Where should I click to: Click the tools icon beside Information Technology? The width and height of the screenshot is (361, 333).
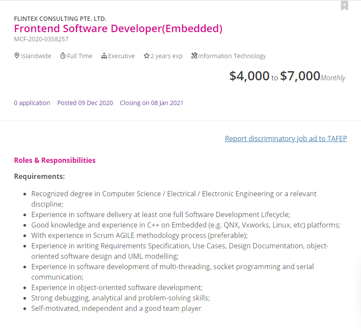pyautogui.click(x=194, y=56)
